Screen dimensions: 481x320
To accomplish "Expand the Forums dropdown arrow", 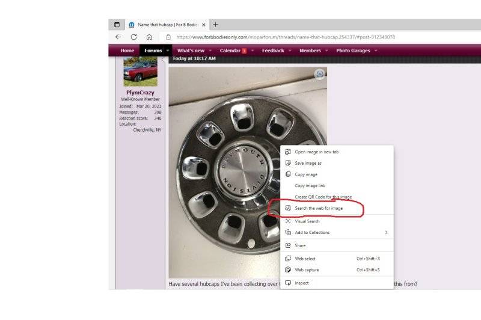I will point(168,51).
